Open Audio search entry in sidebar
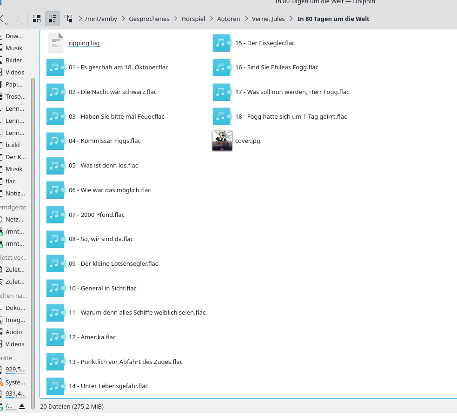 pyautogui.click(x=13, y=332)
